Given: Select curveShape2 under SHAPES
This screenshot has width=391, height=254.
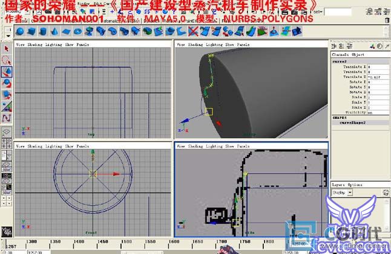Looking at the screenshot, I should [352, 122].
